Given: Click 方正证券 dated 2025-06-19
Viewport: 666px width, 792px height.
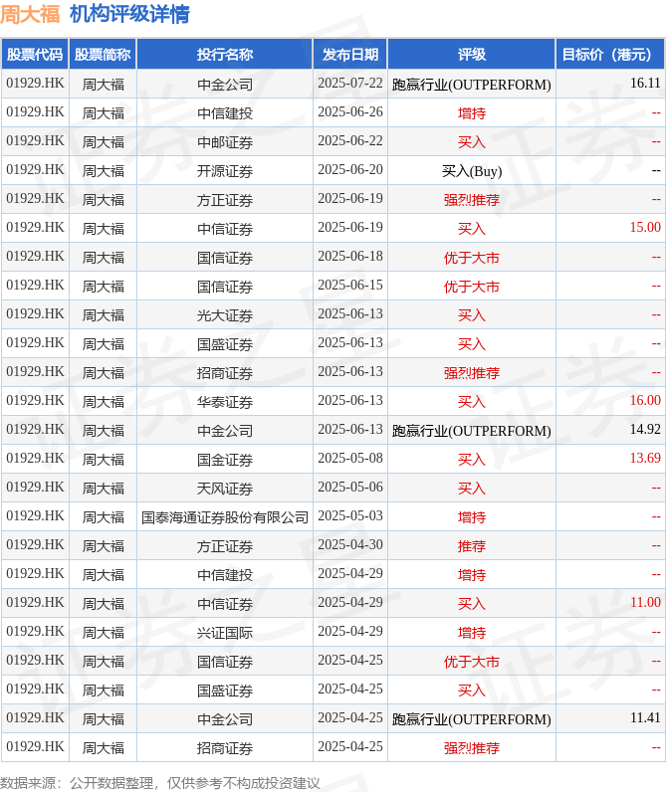Looking at the screenshot, I should pos(225,200).
